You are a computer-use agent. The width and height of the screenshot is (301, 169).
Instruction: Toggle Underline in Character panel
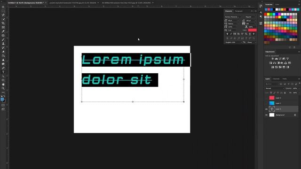click(x=250, y=34)
